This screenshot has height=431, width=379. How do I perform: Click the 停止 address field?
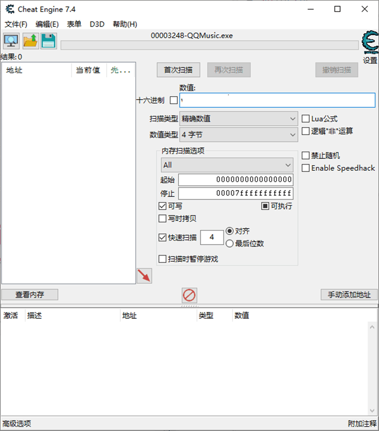(236, 194)
